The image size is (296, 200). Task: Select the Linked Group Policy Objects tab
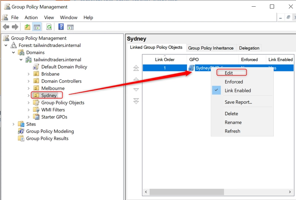[x=156, y=47]
